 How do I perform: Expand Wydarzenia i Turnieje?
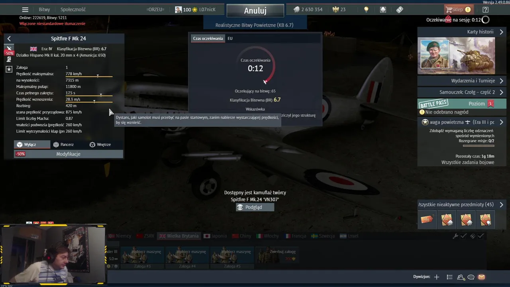[x=462, y=81]
